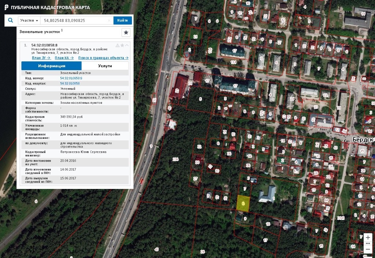
Task: Open favorites with the star button
Action: click(126, 33)
